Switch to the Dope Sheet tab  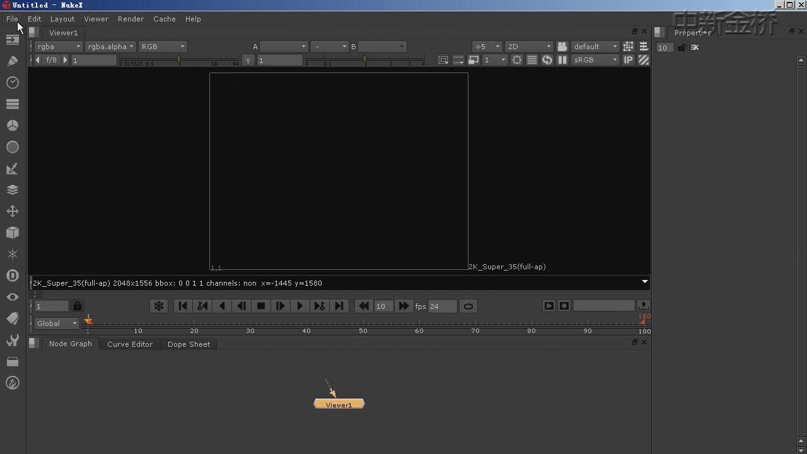pos(189,344)
